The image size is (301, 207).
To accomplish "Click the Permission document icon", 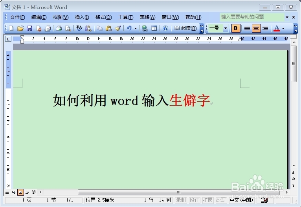I will click(x=39, y=28).
